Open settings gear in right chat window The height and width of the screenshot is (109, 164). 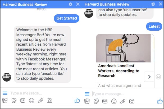[x=153, y=4]
